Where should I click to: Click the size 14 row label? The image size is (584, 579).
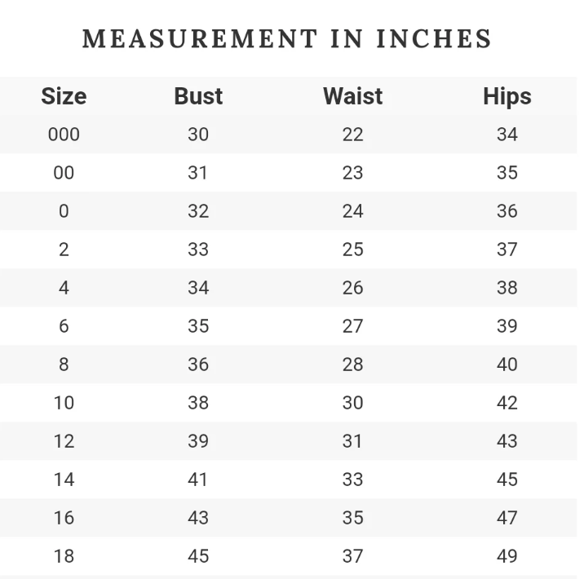[x=64, y=480]
